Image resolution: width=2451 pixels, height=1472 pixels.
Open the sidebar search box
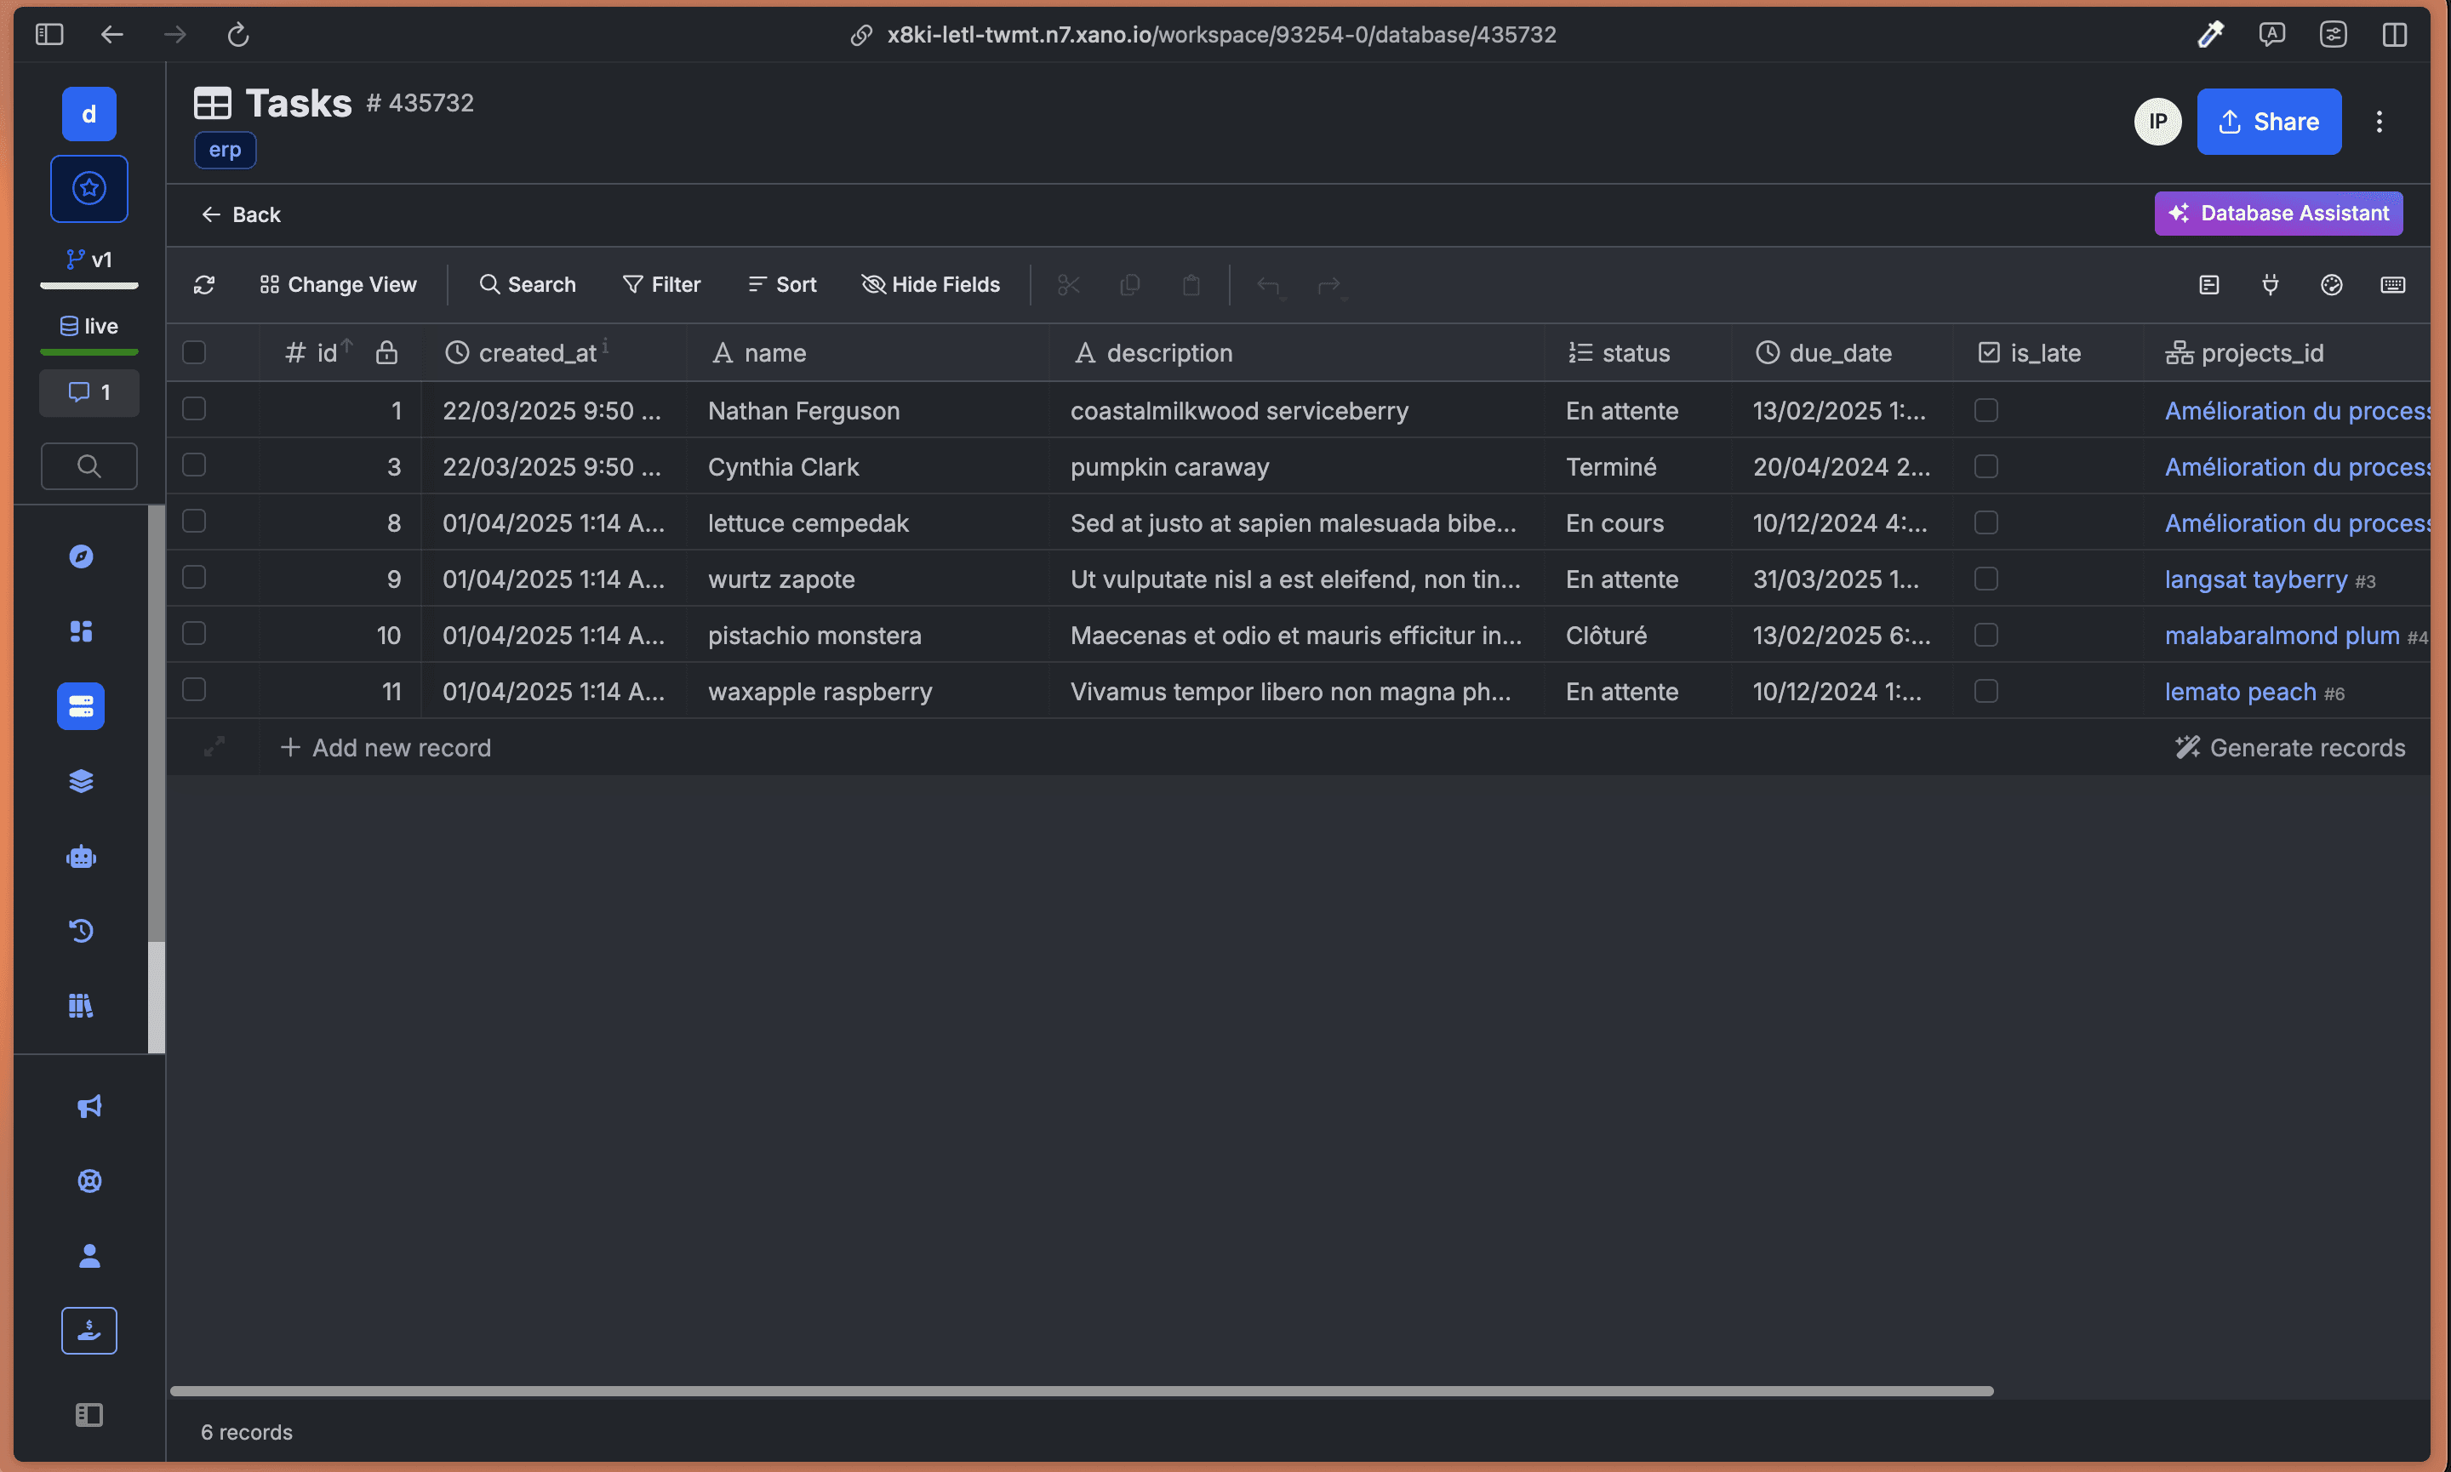(x=89, y=465)
